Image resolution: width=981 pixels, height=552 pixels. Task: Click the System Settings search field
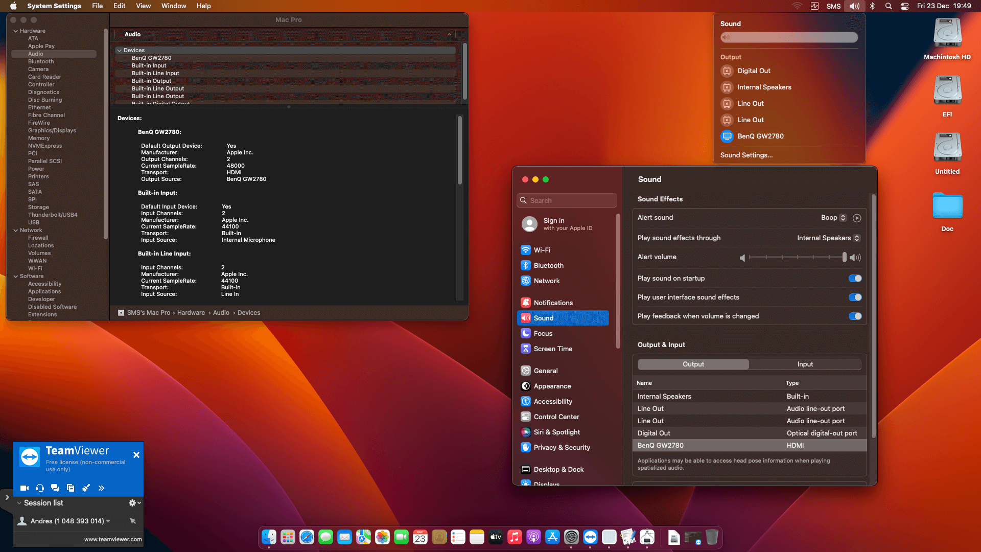click(567, 200)
